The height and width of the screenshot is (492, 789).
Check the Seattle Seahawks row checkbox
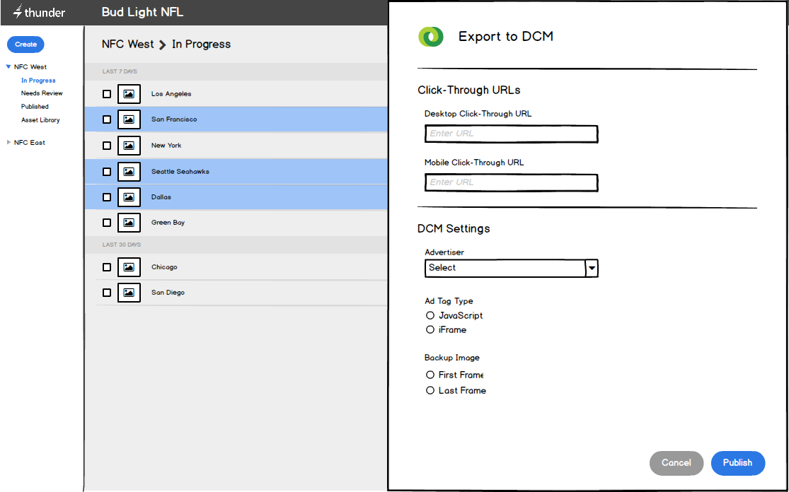point(107,172)
